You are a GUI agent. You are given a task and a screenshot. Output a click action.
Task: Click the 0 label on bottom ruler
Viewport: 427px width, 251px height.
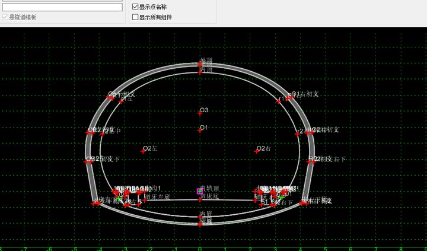click(200, 248)
